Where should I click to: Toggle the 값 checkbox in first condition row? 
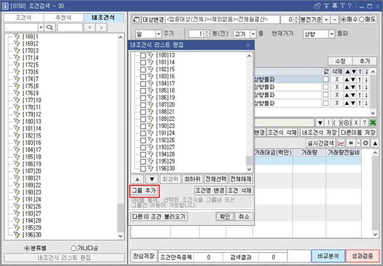coord(326,79)
